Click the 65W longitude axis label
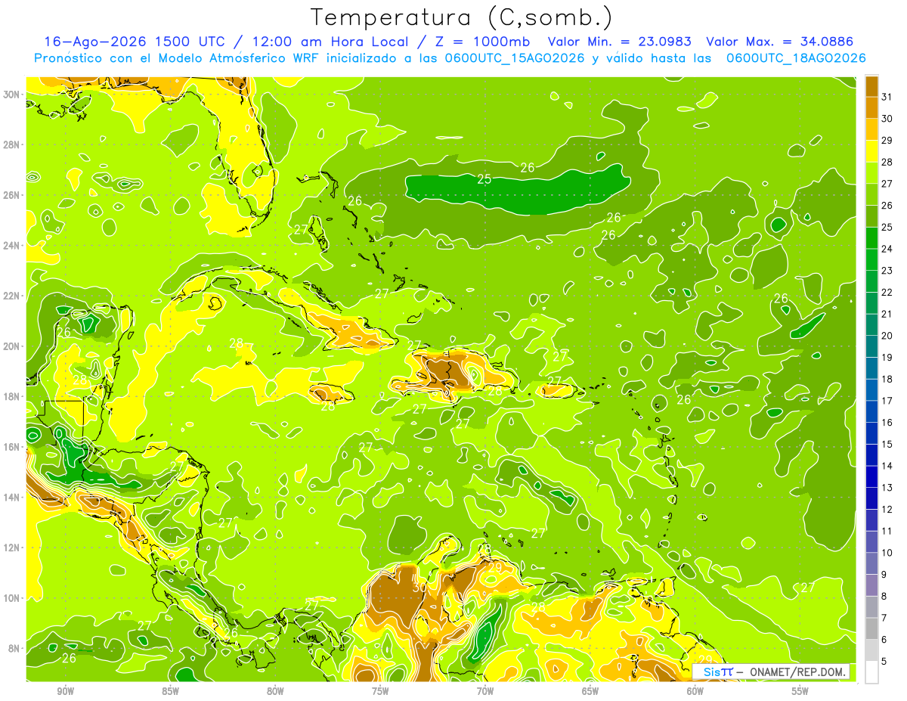 coord(590,691)
